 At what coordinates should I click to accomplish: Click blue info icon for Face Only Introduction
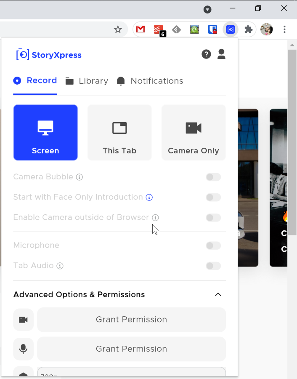[x=149, y=198]
